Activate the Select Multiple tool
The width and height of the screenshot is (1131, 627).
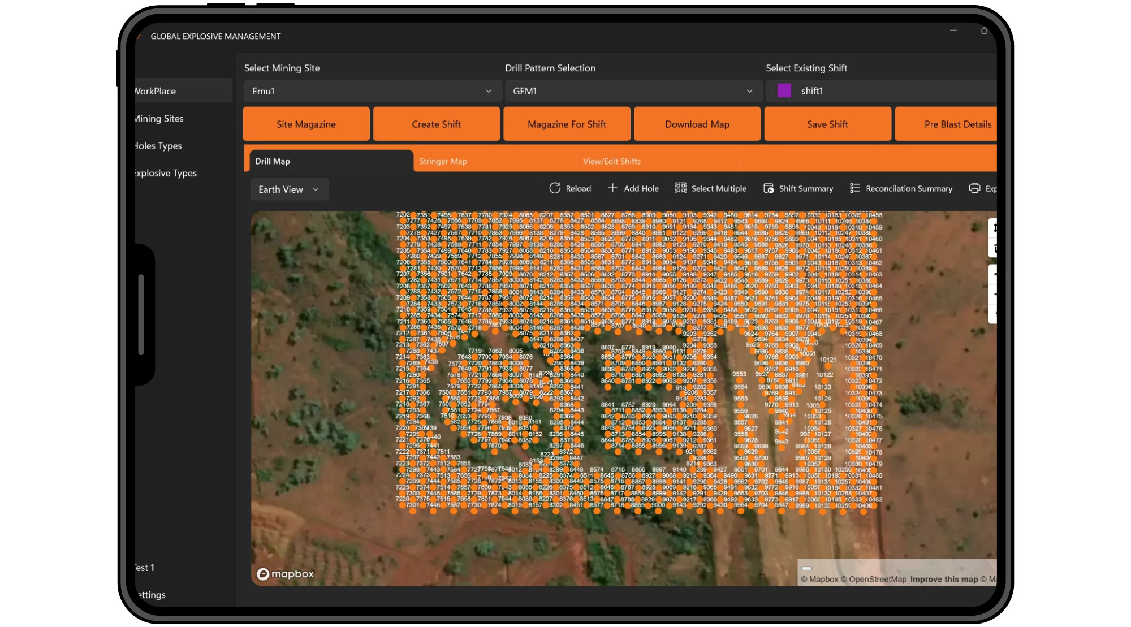(711, 188)
